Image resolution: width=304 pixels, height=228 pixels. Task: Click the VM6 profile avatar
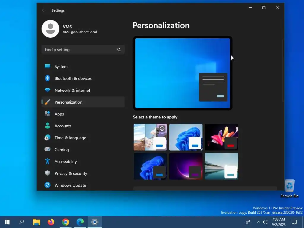[x=50, y=29]
